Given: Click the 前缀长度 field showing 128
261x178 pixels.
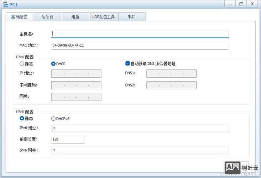Looking at the screenshot, I should [68, 140].
